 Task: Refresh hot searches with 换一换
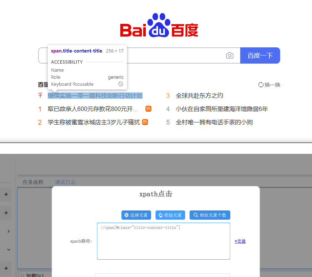pos(269,85)
